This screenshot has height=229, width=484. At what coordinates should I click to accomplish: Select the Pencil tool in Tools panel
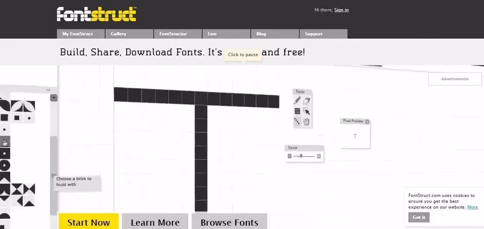[297, 101]
